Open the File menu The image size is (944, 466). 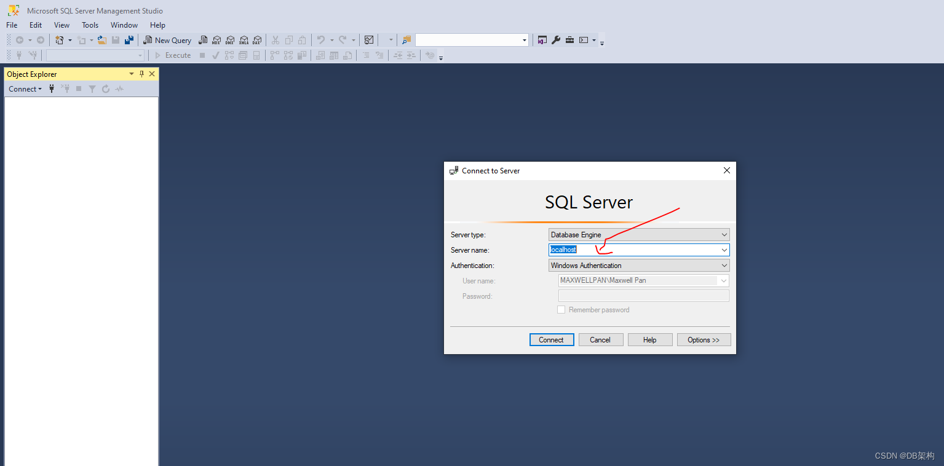tap(12, 25)
